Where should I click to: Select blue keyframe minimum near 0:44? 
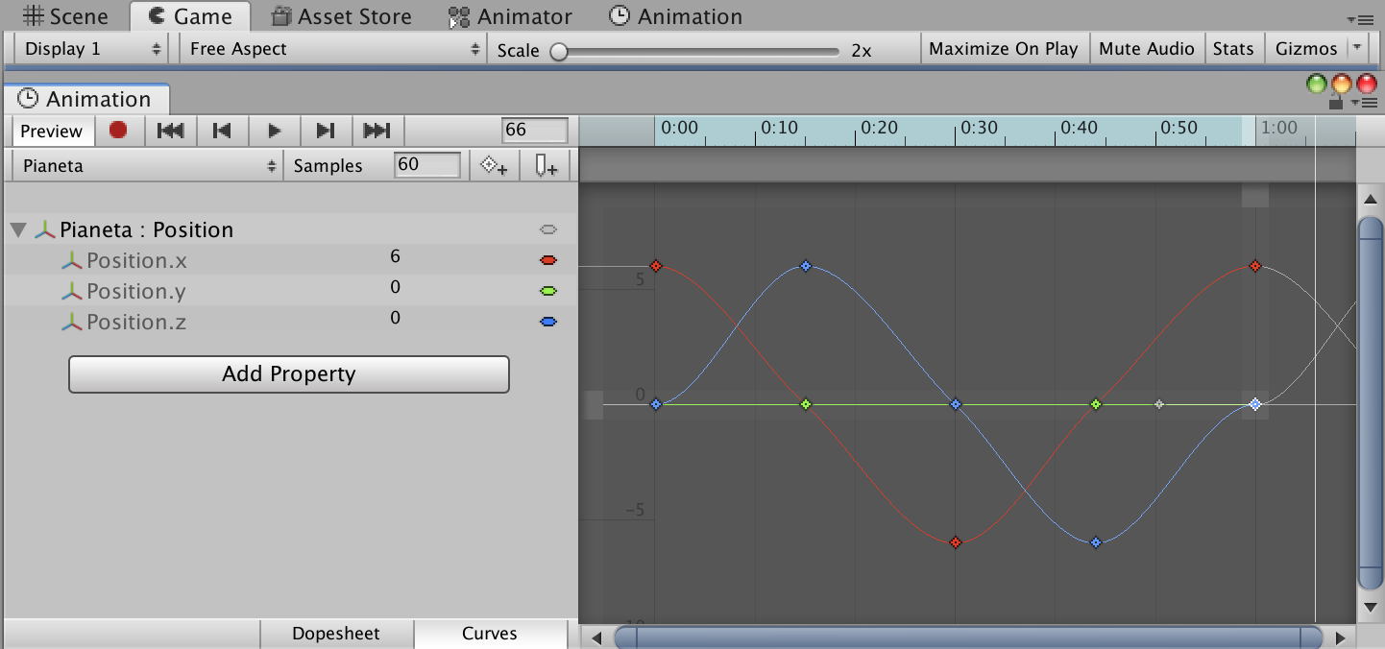coord(1096,542)
